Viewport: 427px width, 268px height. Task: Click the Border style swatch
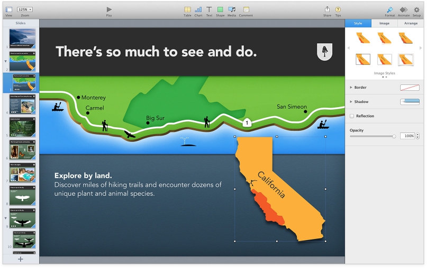(x=410, y=88)
